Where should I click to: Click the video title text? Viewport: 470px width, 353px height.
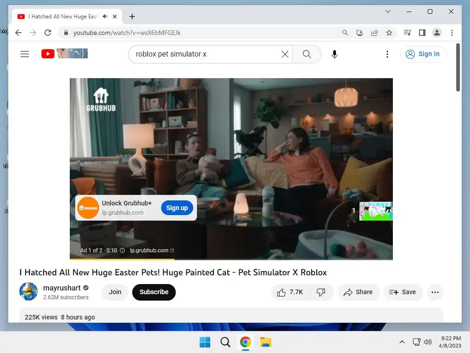coord(173,273)
